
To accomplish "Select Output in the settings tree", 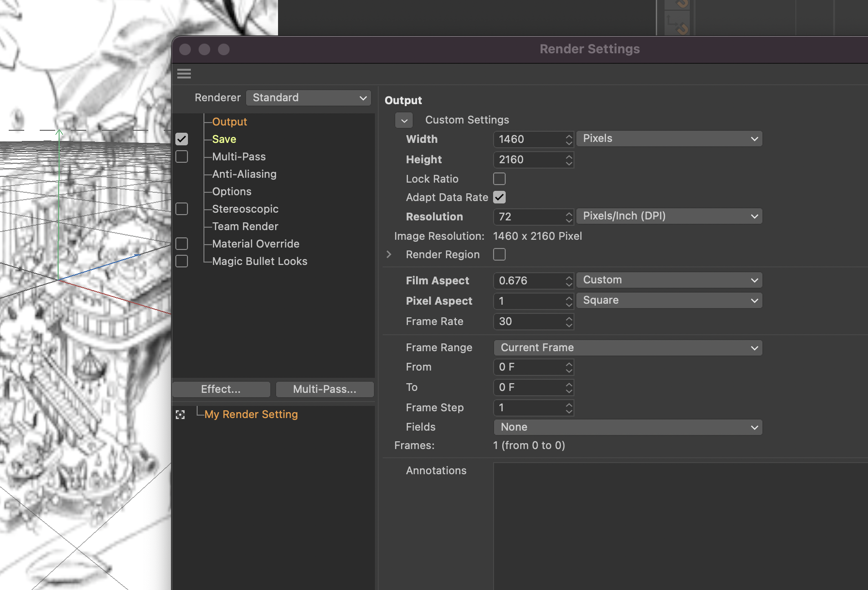I will (x=230, y=122).
